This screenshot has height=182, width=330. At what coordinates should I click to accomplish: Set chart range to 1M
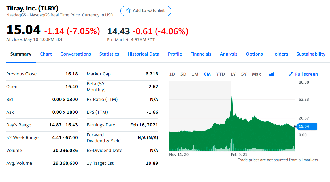[195, 74]
